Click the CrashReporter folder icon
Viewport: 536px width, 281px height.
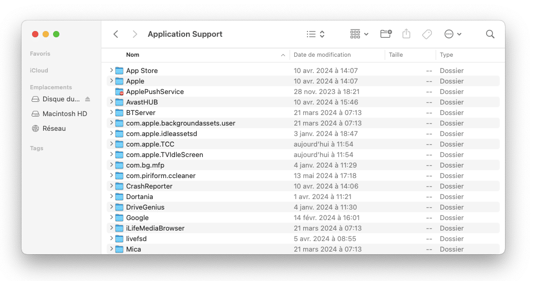coord(119,186)
